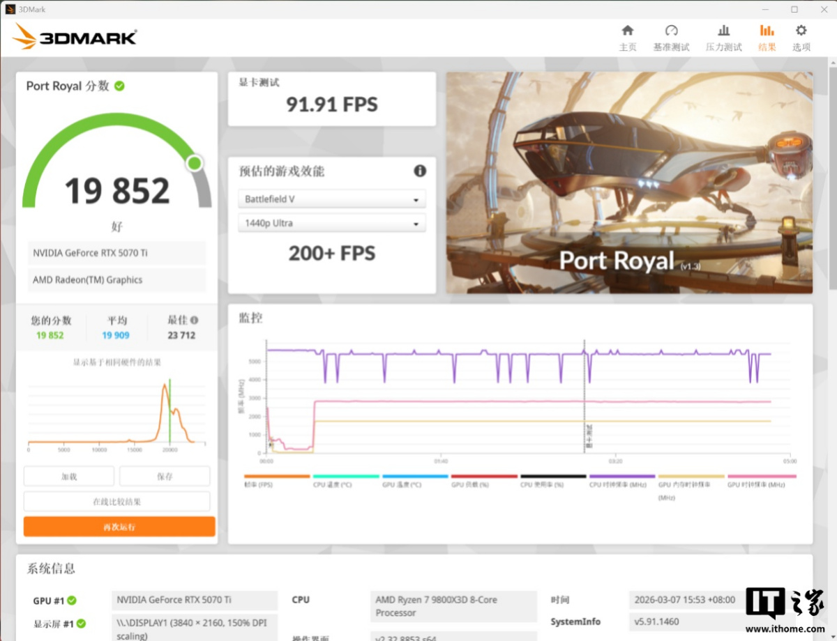Click the NVIDIA GeForce RTX 5070 Ti score row
The width and height of the screenshot is (837, 641).
tap(116, 253)
